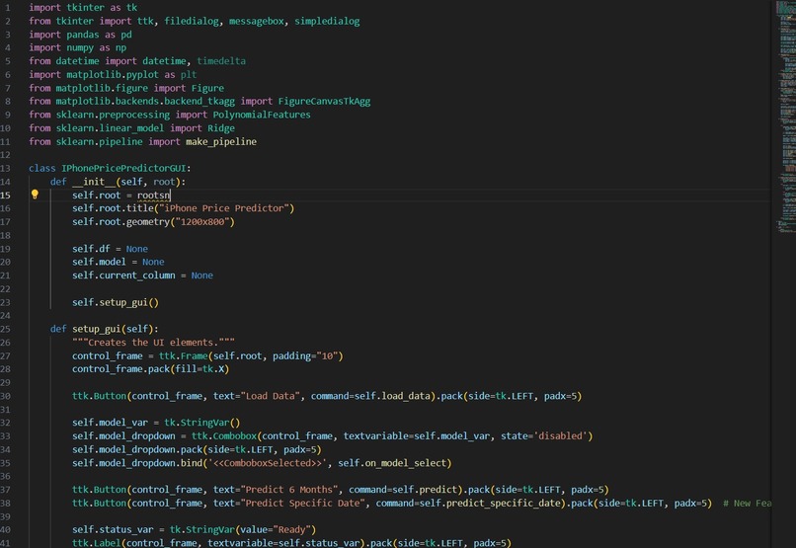The height and width of the screenshot is (548, 796).
Task: Click line number 13 in the gutter
Action: pos(5,168)
